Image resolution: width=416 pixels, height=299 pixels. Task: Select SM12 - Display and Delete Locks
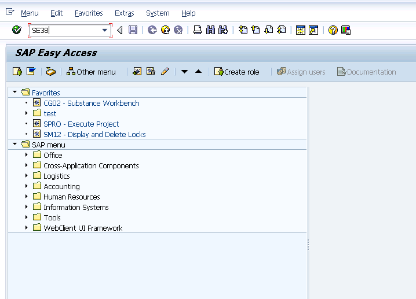94,134
